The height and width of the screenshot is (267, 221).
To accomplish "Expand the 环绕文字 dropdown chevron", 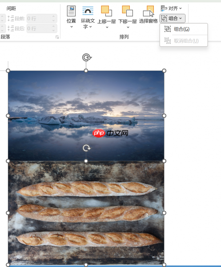I will [91, 27].
